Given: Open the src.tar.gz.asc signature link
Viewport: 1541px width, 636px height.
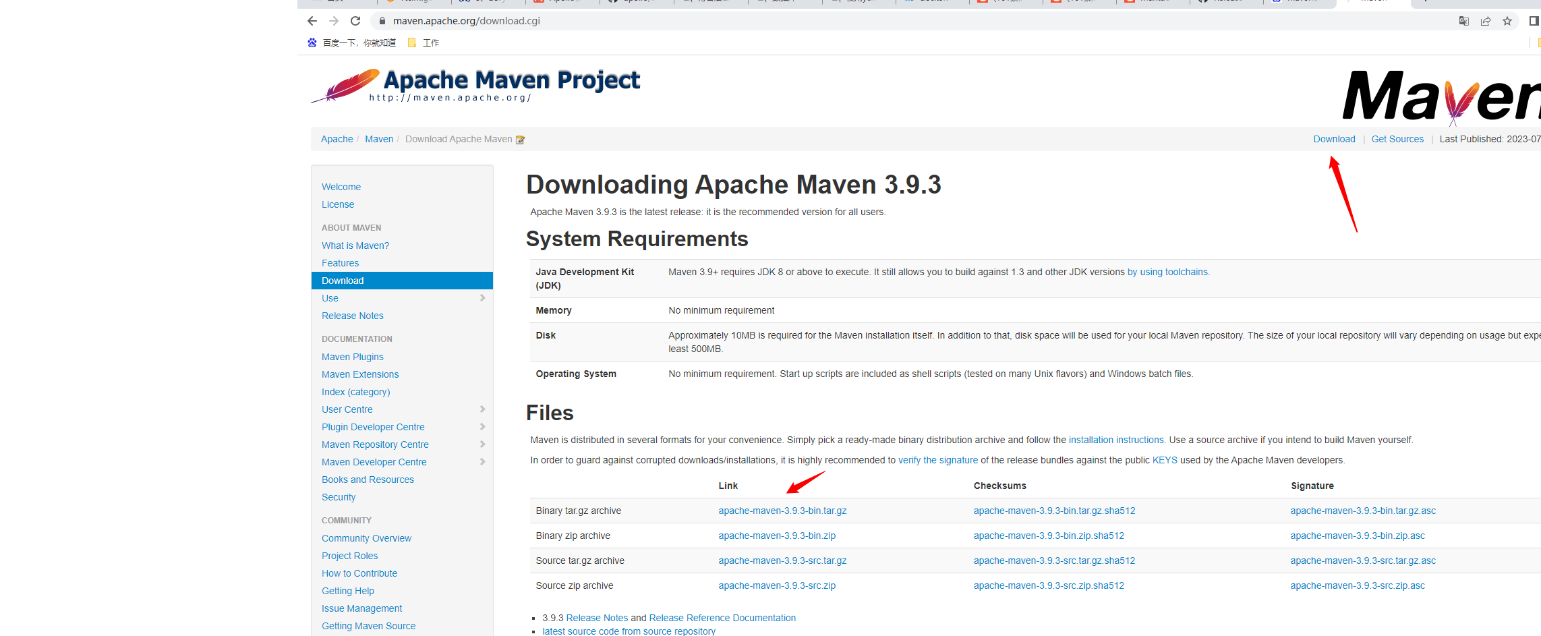Looking at the screenshot, I should (x=1363, y=560).
